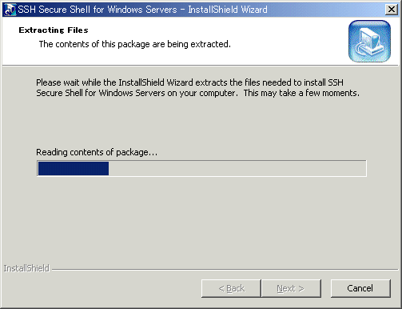Screen dimensions: 402x309
Task: Click the 'InstallShield Wizard' part of the title bar
Action: 228,10
